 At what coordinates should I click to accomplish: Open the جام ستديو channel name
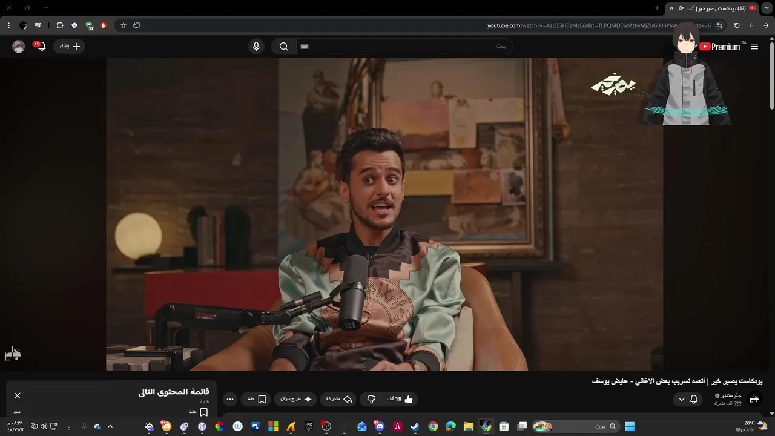coord(731,395)
